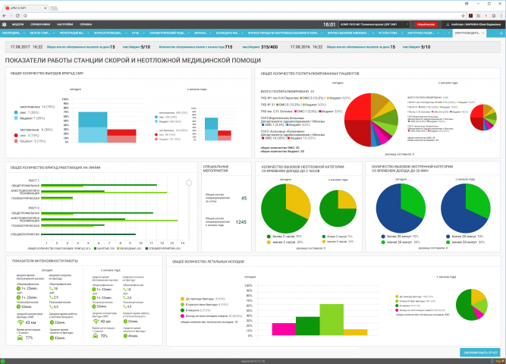
Task: Click the scroll handle on brigades chart
Action: click(x=189, y=183)
